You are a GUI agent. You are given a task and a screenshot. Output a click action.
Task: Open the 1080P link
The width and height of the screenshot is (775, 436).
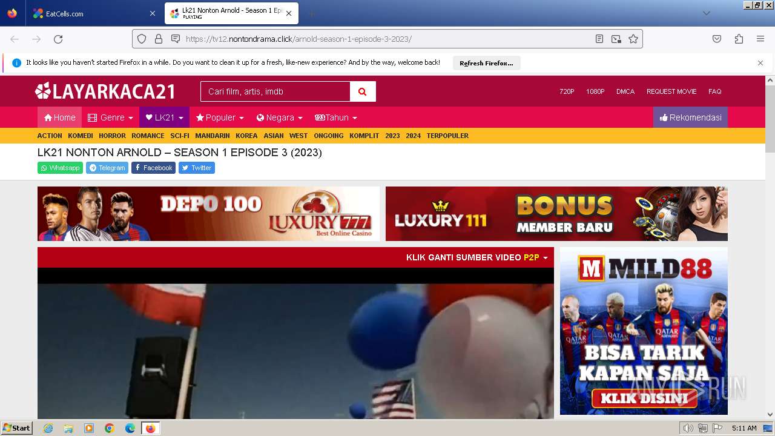[595, 91]
